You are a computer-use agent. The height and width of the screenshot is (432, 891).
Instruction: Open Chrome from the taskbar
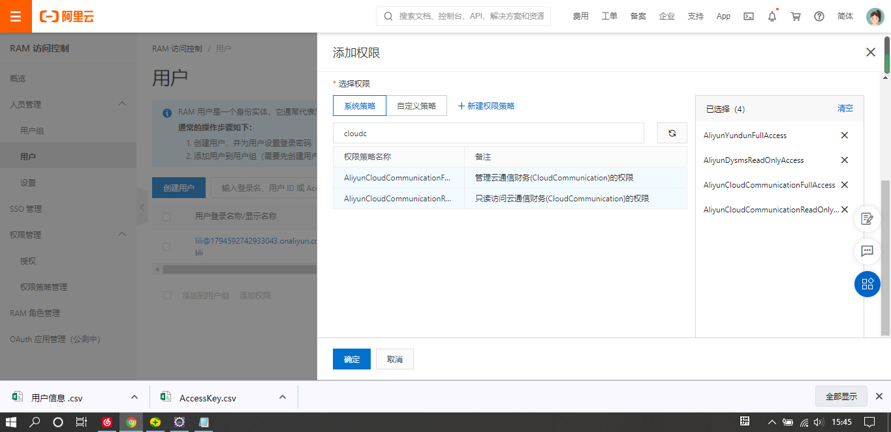tap(131, 422)
